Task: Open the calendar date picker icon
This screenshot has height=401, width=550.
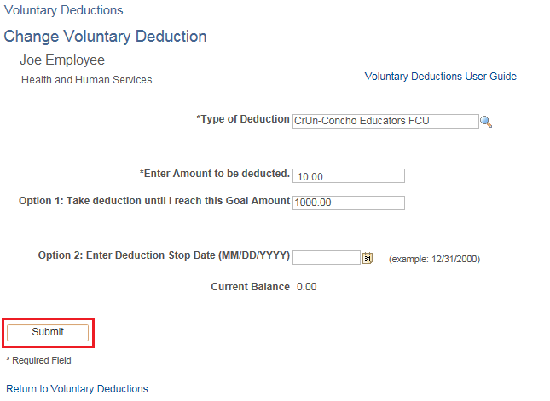Action: 368,258
